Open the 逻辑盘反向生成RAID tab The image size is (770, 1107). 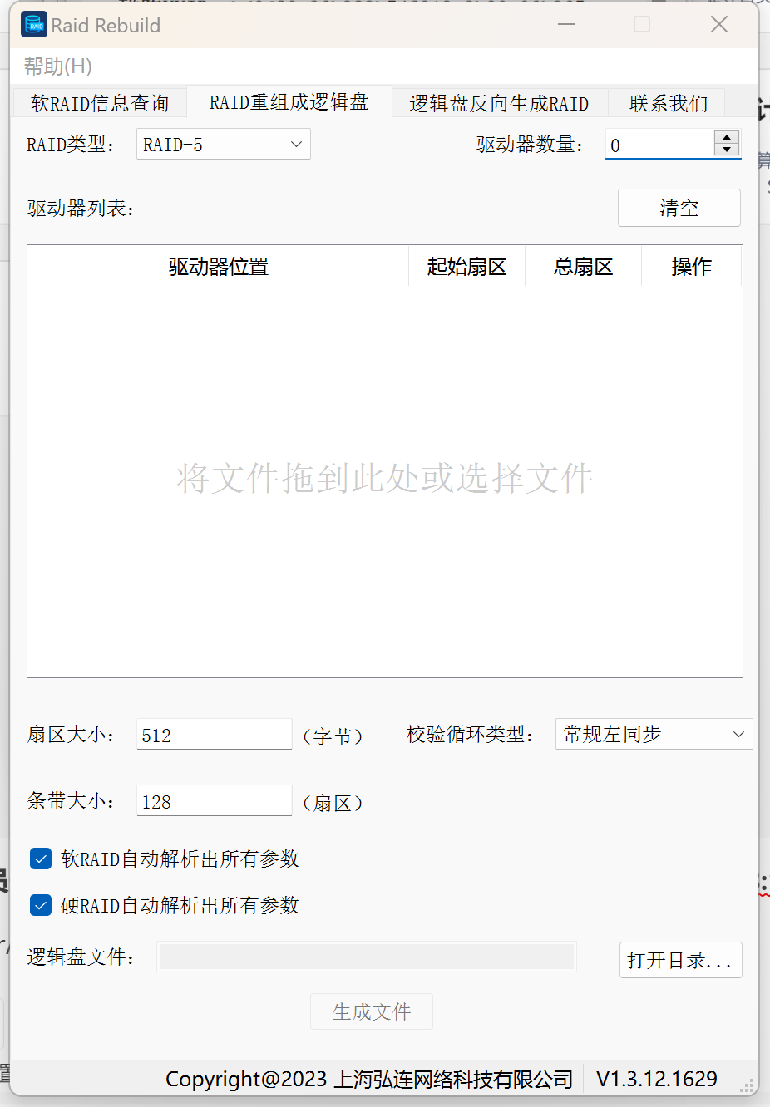tap(500, 103)
